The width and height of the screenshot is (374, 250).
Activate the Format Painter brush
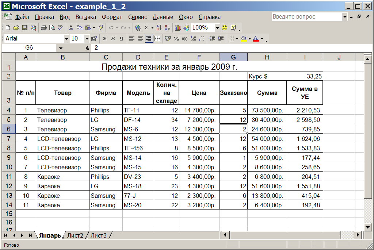(100, 28)
